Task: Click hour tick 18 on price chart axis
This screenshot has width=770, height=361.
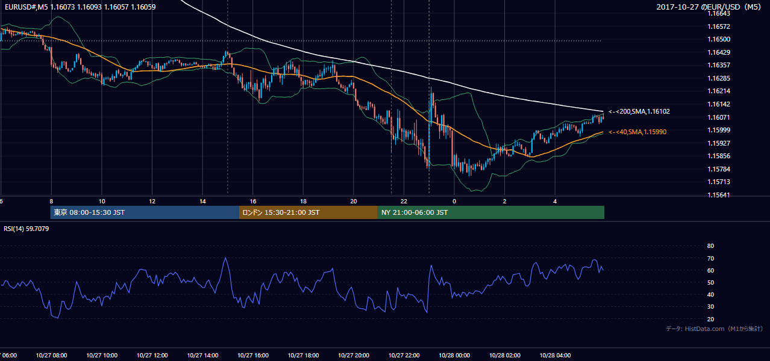Action: point(303,202)
